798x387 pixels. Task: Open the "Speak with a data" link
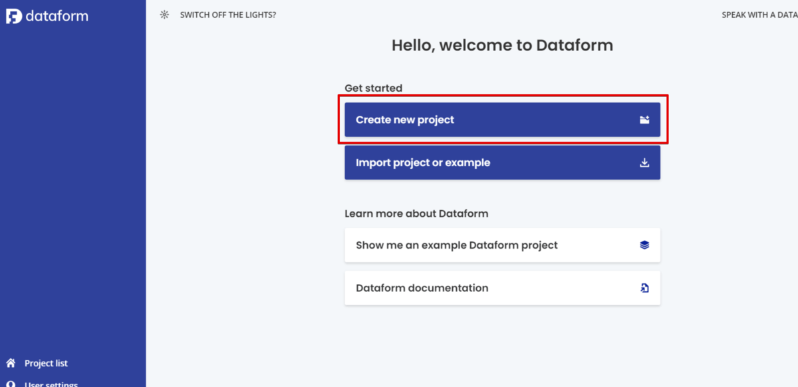[759, 15]
